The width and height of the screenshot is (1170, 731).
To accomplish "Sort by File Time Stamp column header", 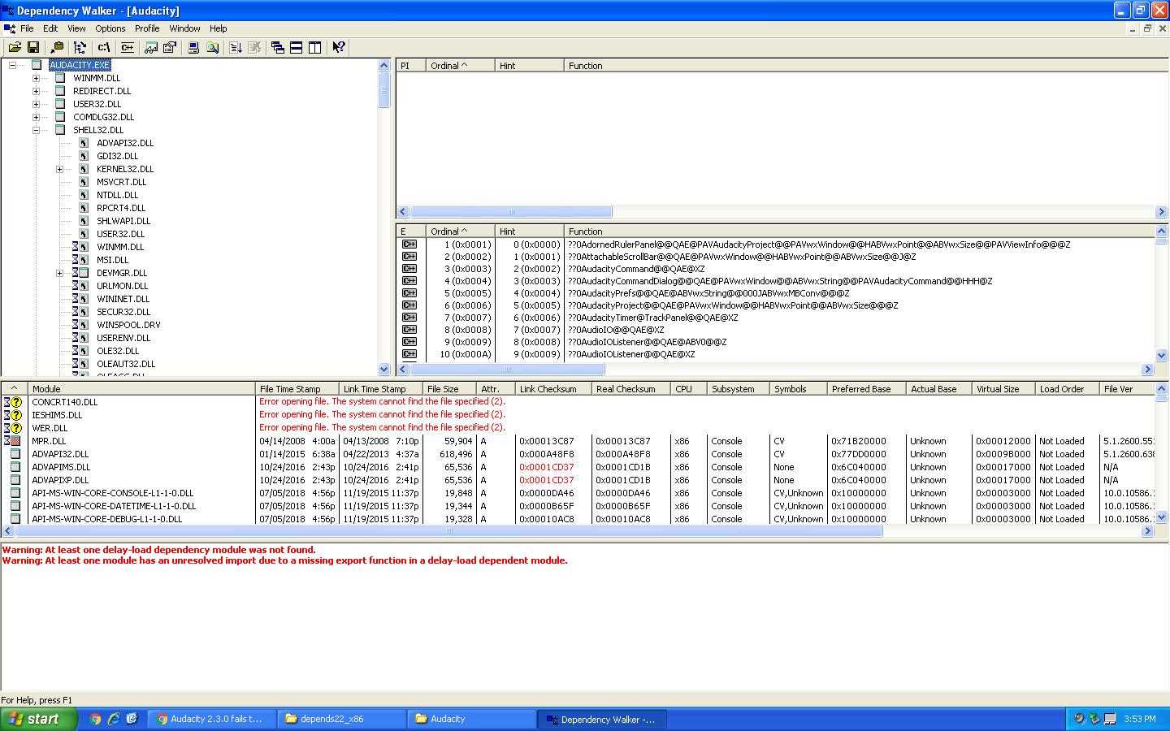I will pyautogui.click(x=297, y=389).
